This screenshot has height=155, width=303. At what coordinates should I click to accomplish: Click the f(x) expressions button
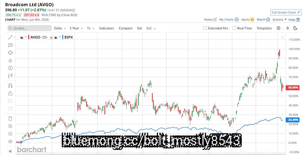tap(140, 28)
